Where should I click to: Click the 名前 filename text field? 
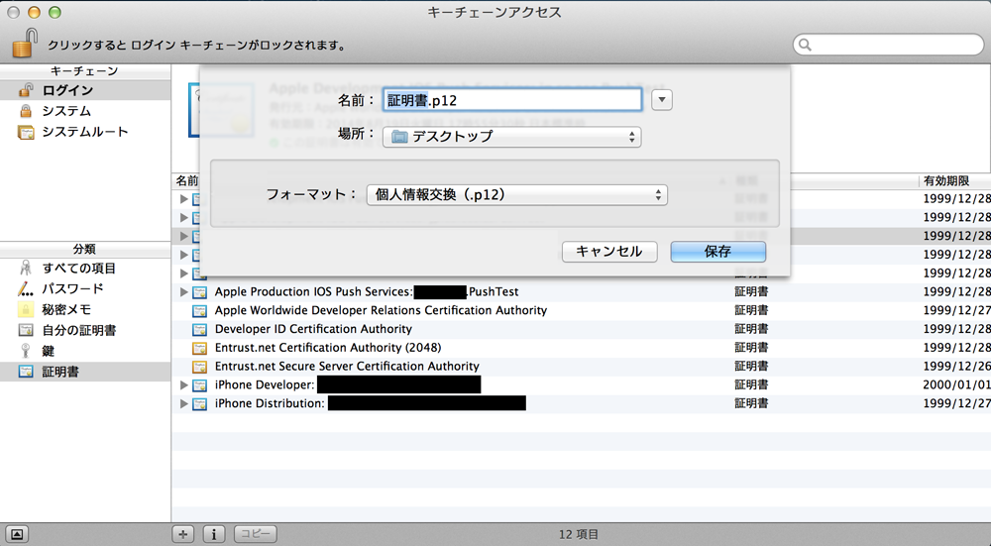[x=512, y=100]
